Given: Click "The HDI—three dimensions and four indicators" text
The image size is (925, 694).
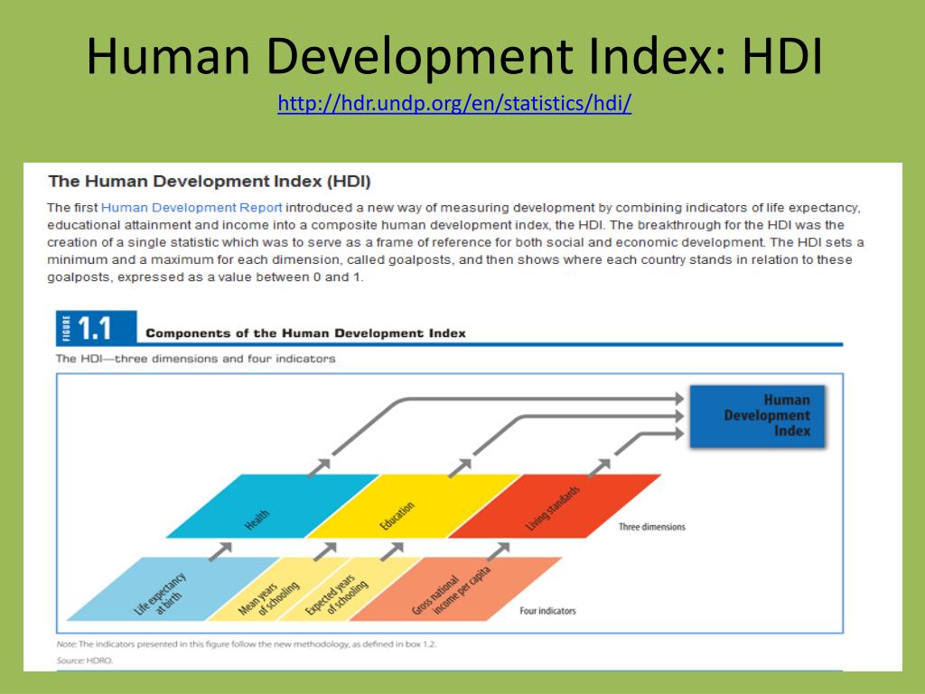Looking at the screenshot, I should coord(195,359).
